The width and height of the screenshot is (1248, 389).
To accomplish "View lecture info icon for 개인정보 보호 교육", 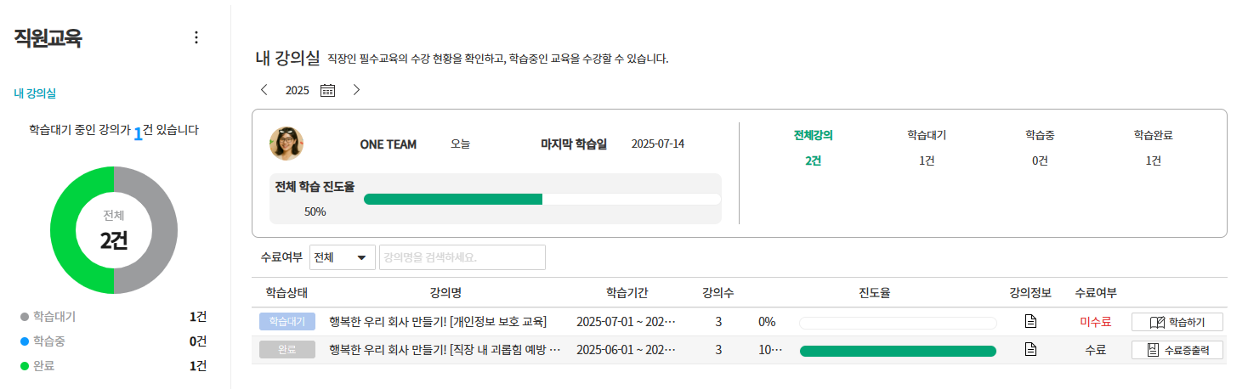I will coord(1030,321).
